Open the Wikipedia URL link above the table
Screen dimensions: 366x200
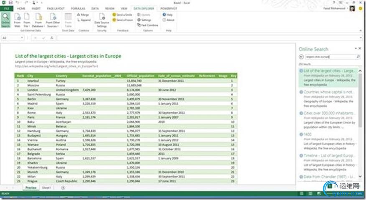pos(56,66)
